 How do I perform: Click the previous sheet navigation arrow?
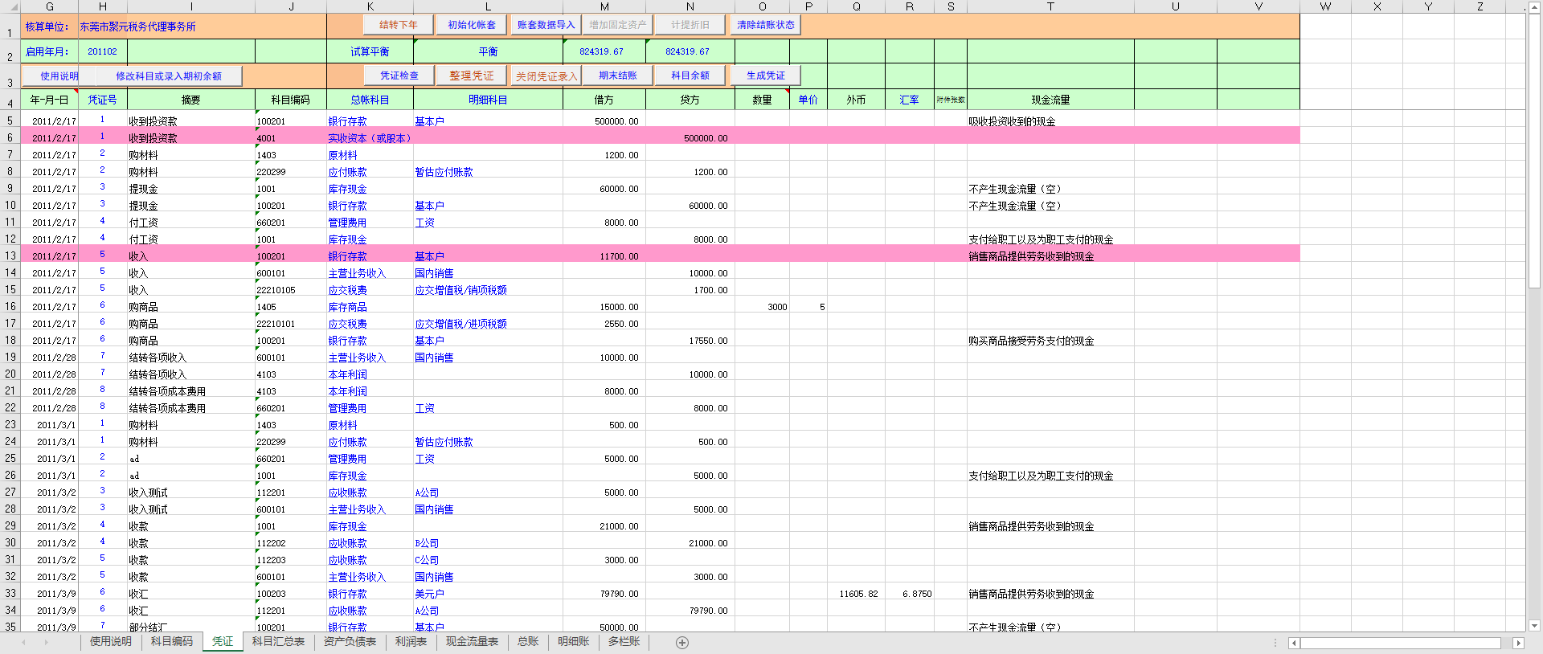(24, 642)
